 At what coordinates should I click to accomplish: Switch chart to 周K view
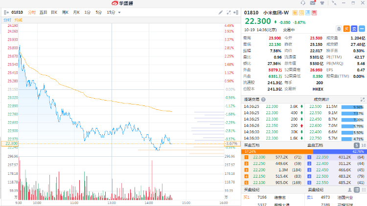pyautogui.click(x=65, y=12)
